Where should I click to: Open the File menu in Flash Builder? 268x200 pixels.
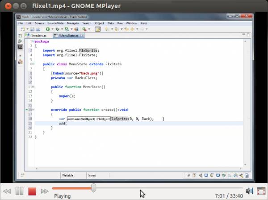(x=21, y=23)
